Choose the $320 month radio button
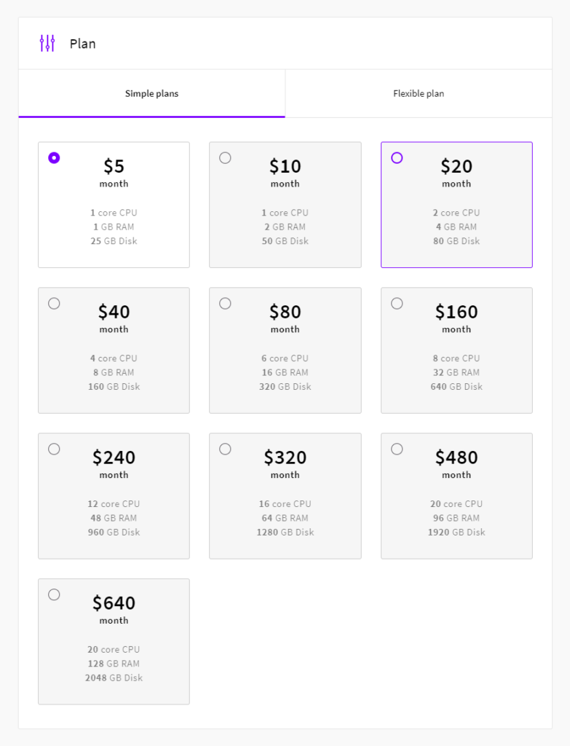The height and width of the screenshot is (746, 570). tap(226, 449)
